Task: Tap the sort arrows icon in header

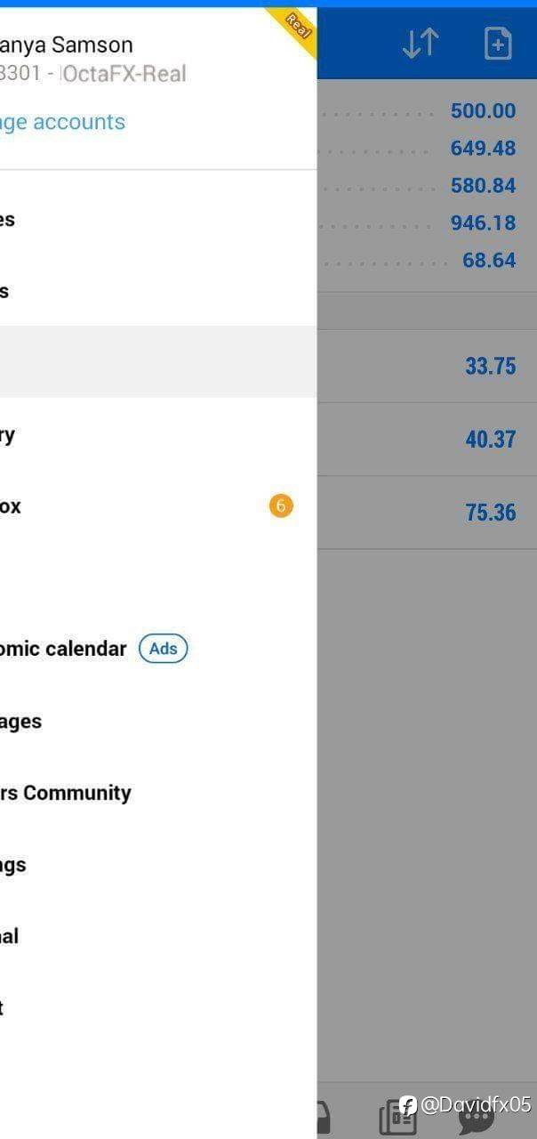Action: pyautogui.click(x=420, y=43)
